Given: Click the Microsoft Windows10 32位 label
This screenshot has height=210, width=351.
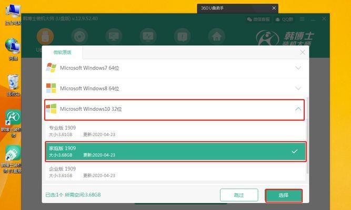Looking at the screenshot, I should (91, 109).
